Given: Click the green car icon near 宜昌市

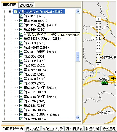Looking at the screenshot, I should point(105,83).
